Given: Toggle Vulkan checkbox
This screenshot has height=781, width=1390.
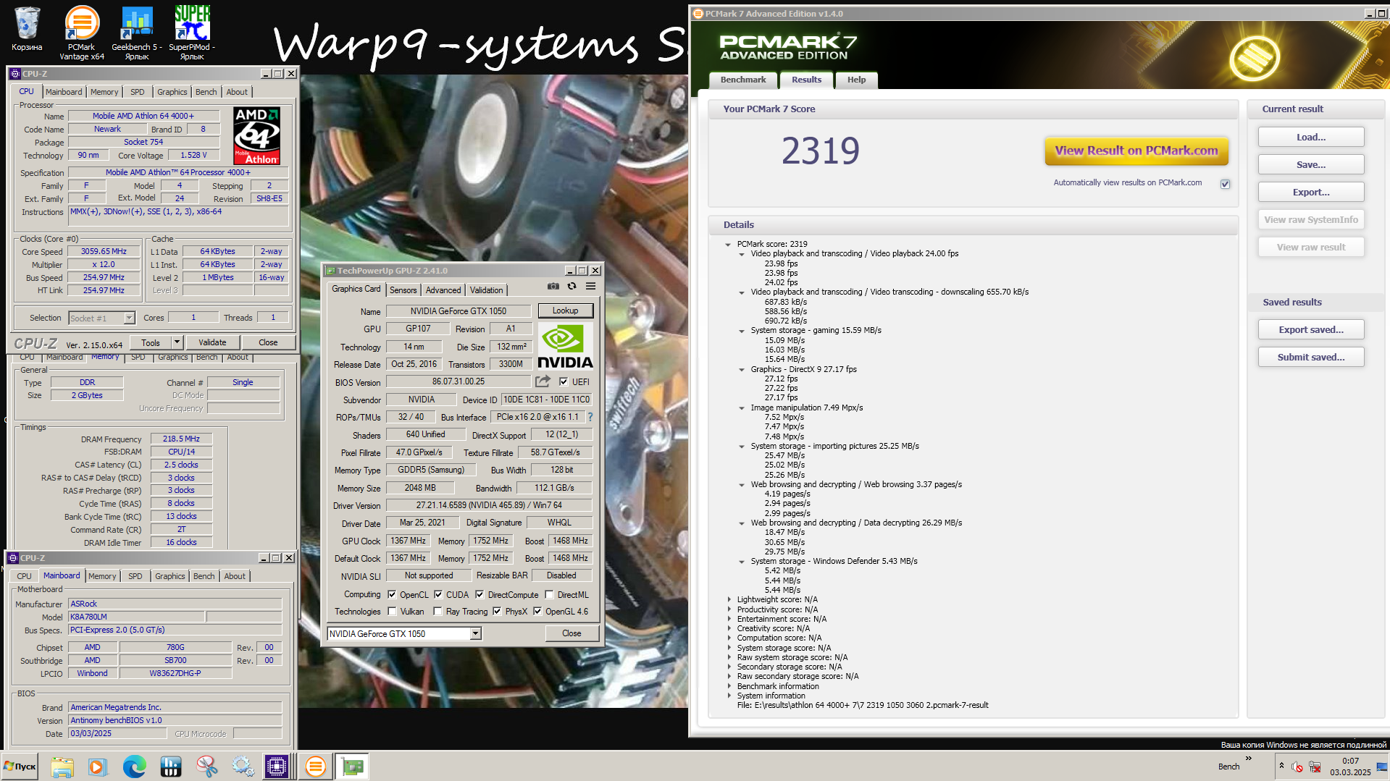Looking at the screenshot, I should [392, 611].
